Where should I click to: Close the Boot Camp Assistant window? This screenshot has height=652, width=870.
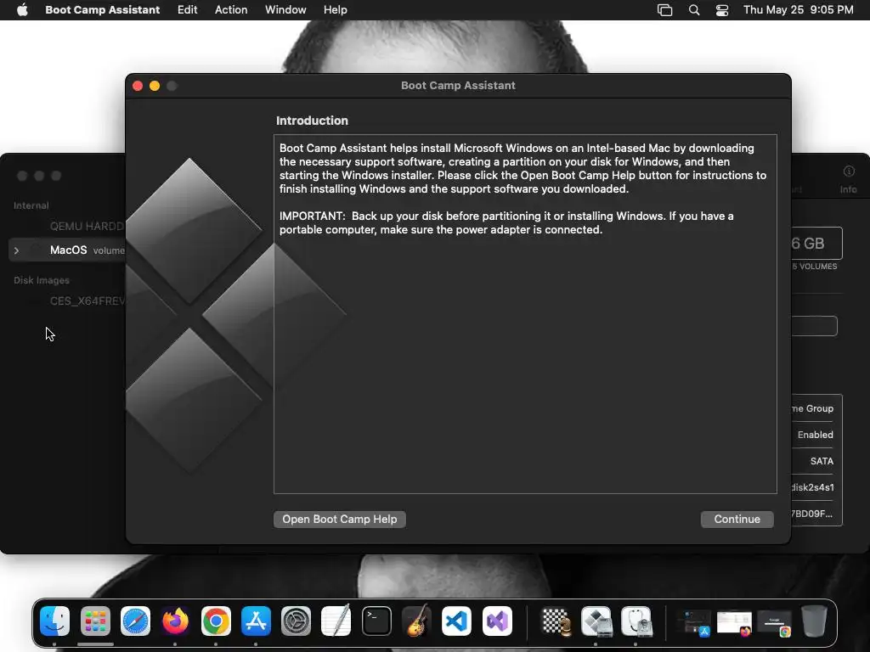tap(138, 86)
